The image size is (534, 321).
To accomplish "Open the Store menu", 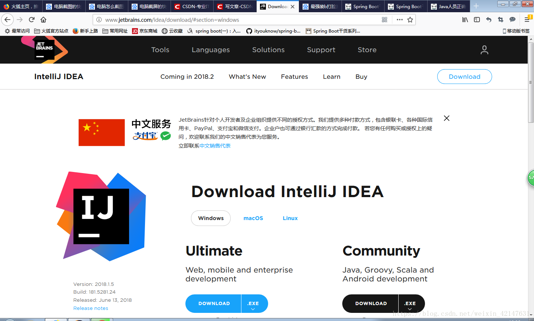I will [x=367, y=50].
